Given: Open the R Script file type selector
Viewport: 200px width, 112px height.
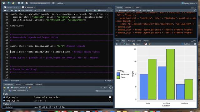Looking at the screenshot, I should click(x=108, y=81).
